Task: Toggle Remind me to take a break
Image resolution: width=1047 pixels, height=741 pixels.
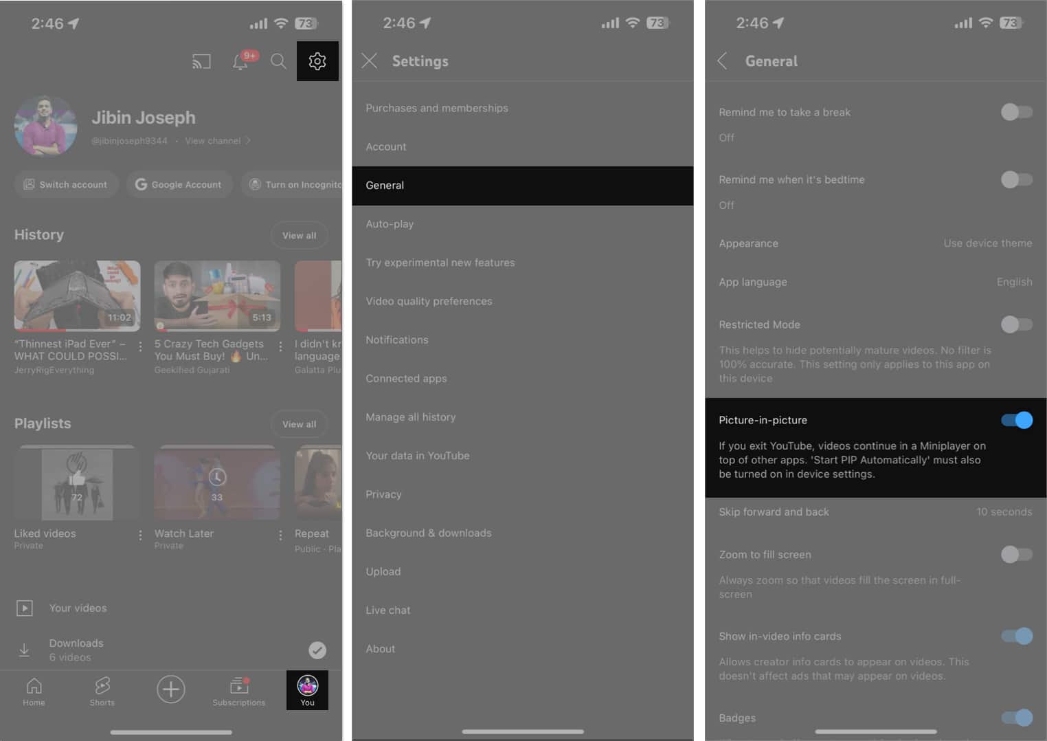Action: pyautogui.click(x=1016, y=112)
